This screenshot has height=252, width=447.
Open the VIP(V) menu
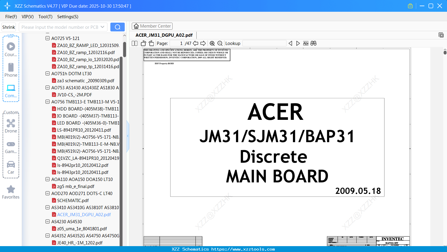(28, 17)
